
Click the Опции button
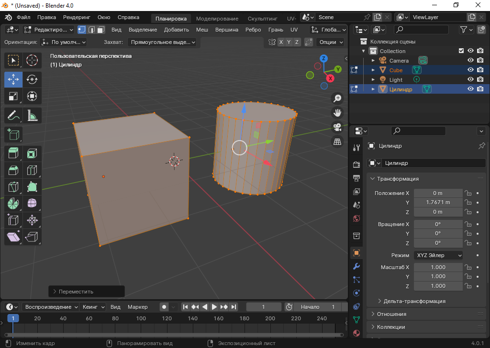(330, 42)
